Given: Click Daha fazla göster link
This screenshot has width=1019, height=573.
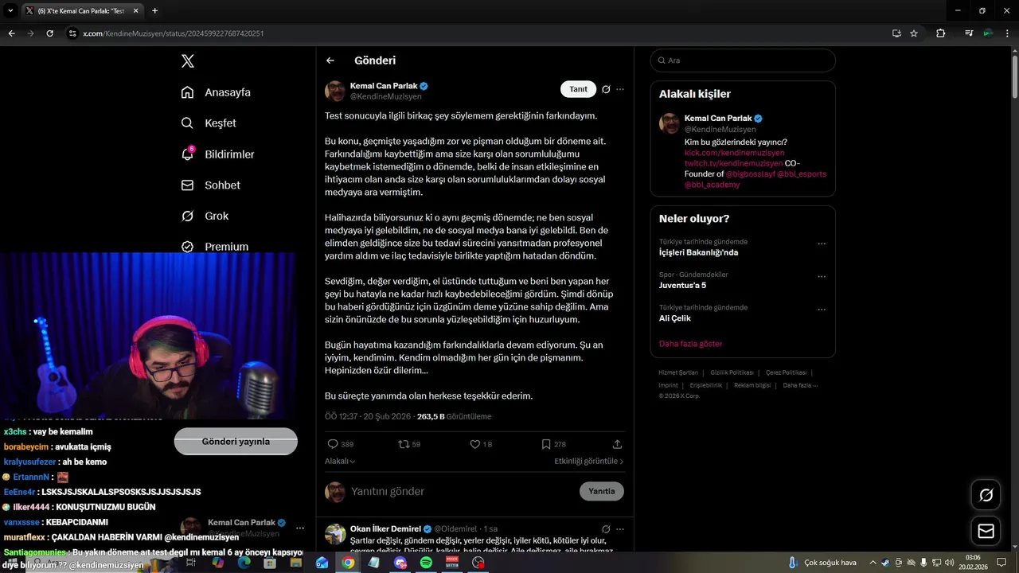Looking at the screenshot, I should [x=690, y=344].
